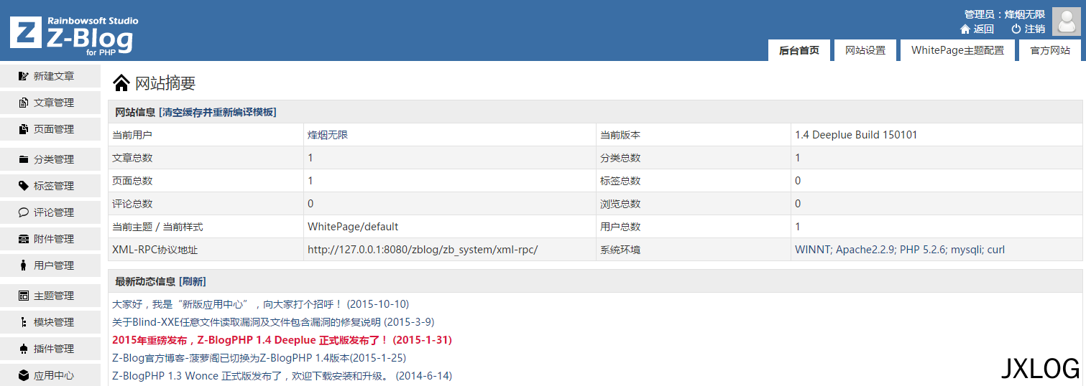The image size is (1086, 386).
Task: Open the red 1.4 Deeplue release announcement
Action: click(282, 340)
